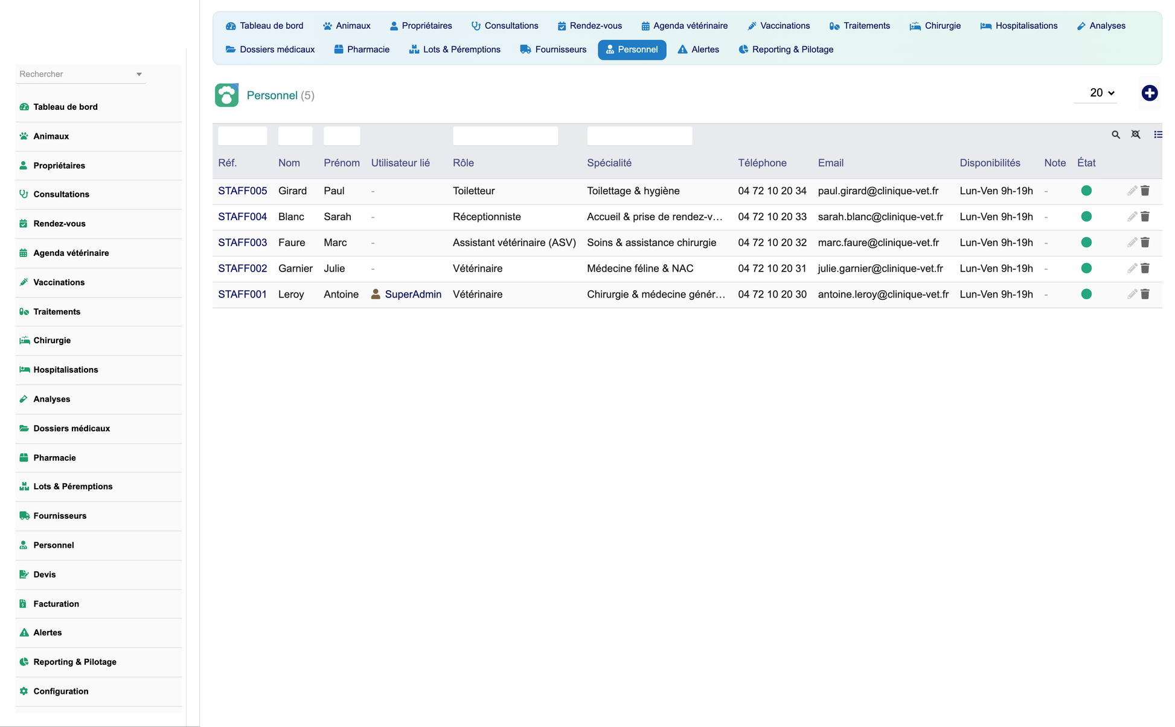Open Chirurgie in the sidebar
The width and height of the screenshot is (1175, 727).
click(52, 340)
